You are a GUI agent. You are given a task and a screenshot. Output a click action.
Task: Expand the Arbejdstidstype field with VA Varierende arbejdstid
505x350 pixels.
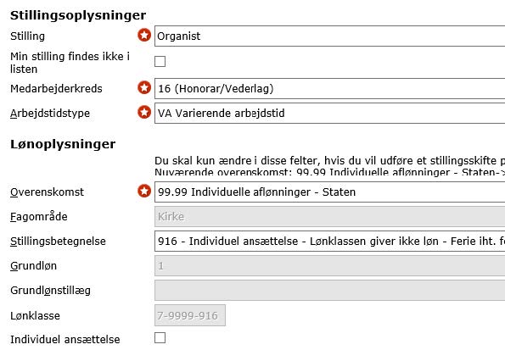[330, 114]
